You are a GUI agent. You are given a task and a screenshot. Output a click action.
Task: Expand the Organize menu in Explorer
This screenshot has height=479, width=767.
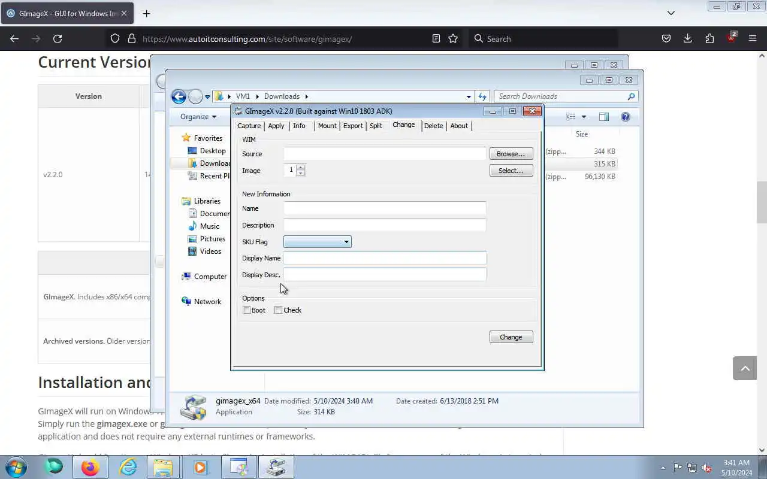[198, 117]
